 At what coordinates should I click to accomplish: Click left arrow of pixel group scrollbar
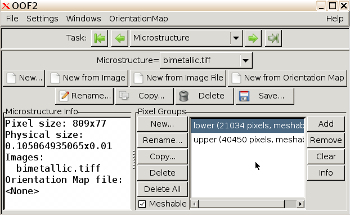point(195,204)
